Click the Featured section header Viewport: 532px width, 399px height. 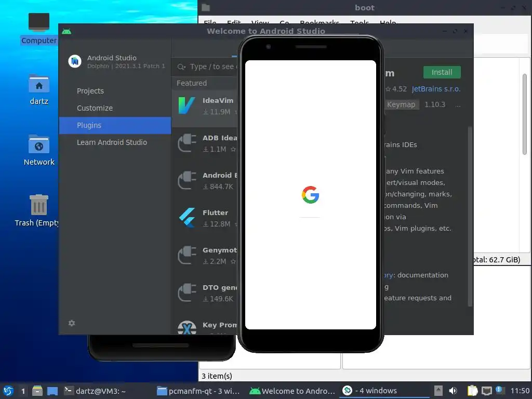pyautogui.click(x=192, y=83)
